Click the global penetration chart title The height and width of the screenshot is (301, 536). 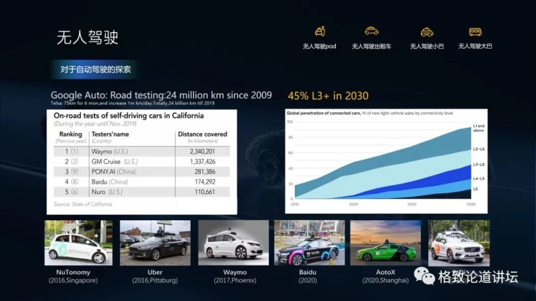[369, 113]
